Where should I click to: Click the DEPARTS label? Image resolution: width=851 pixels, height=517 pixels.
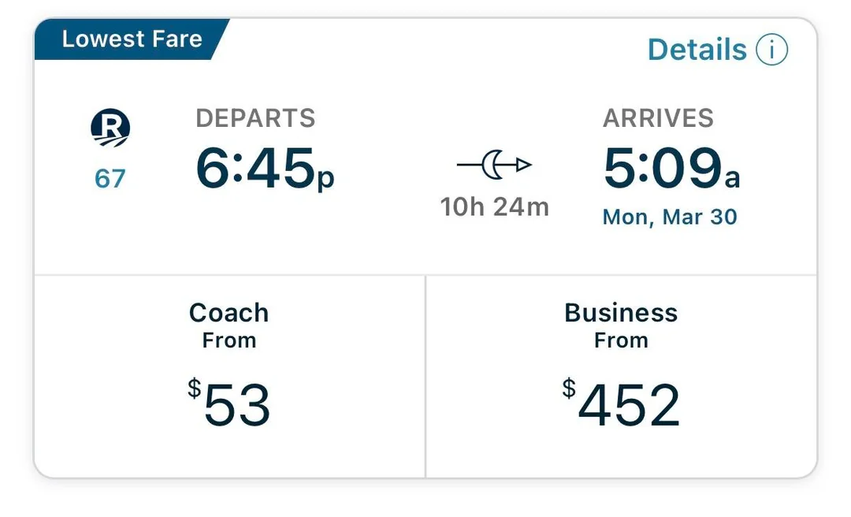[x=255, y=118]
